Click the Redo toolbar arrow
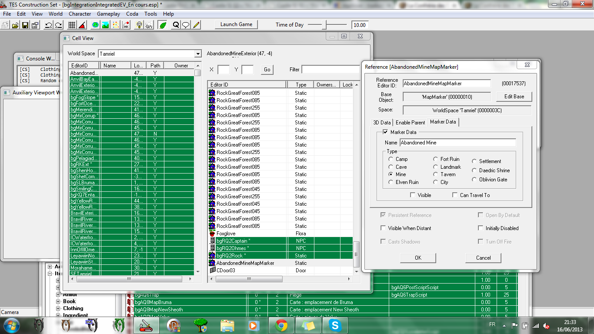The image size is (594, 334). (58, 25)
